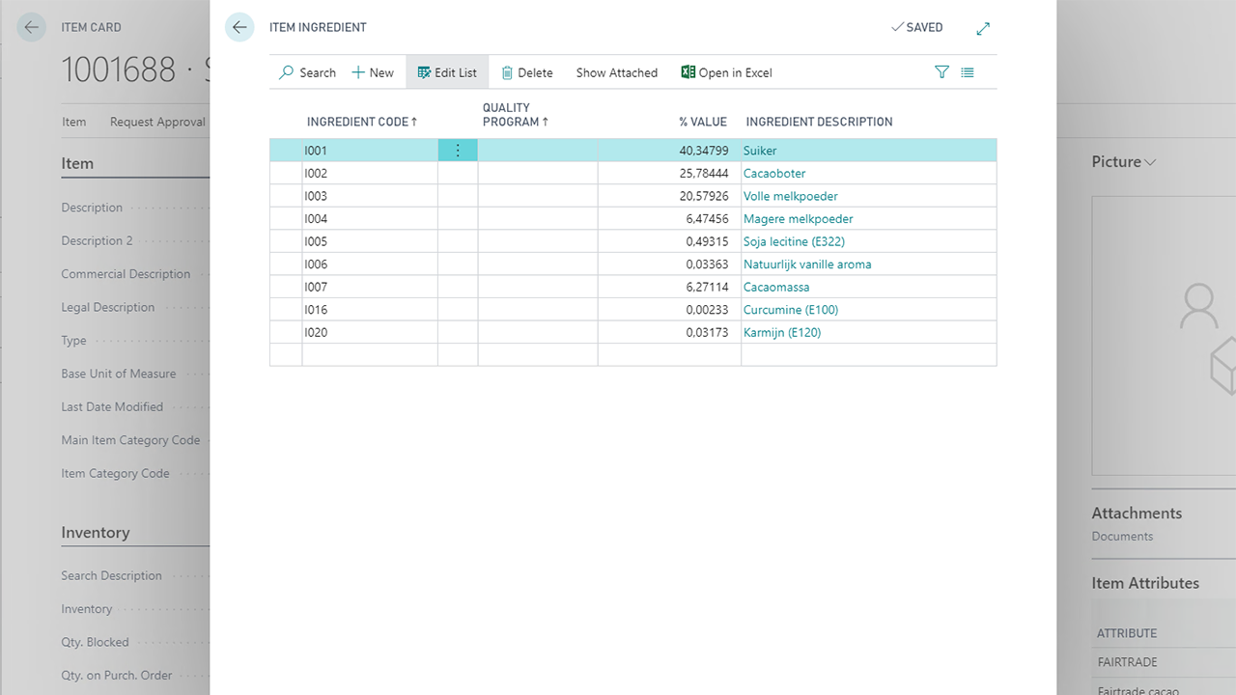Click Ingredient Description column header
This screenshot has width=1236, height=695.
click(819, 122)
